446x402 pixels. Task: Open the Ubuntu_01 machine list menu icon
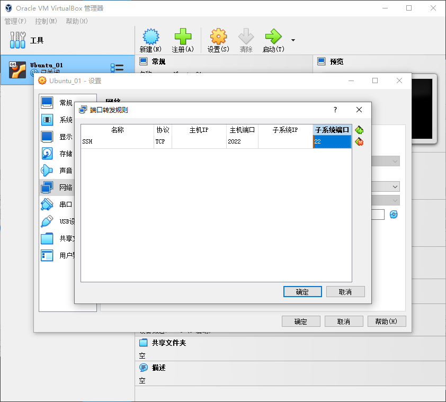117,68
